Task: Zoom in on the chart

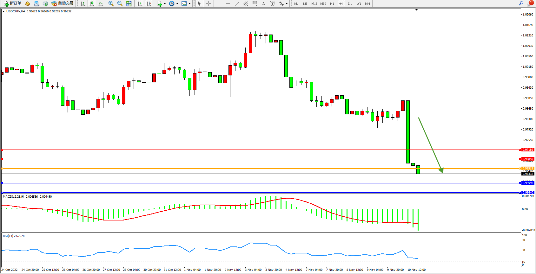Action: click(111, 3)
